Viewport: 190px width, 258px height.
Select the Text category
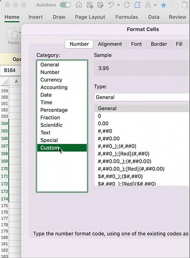tap(62, 132)
